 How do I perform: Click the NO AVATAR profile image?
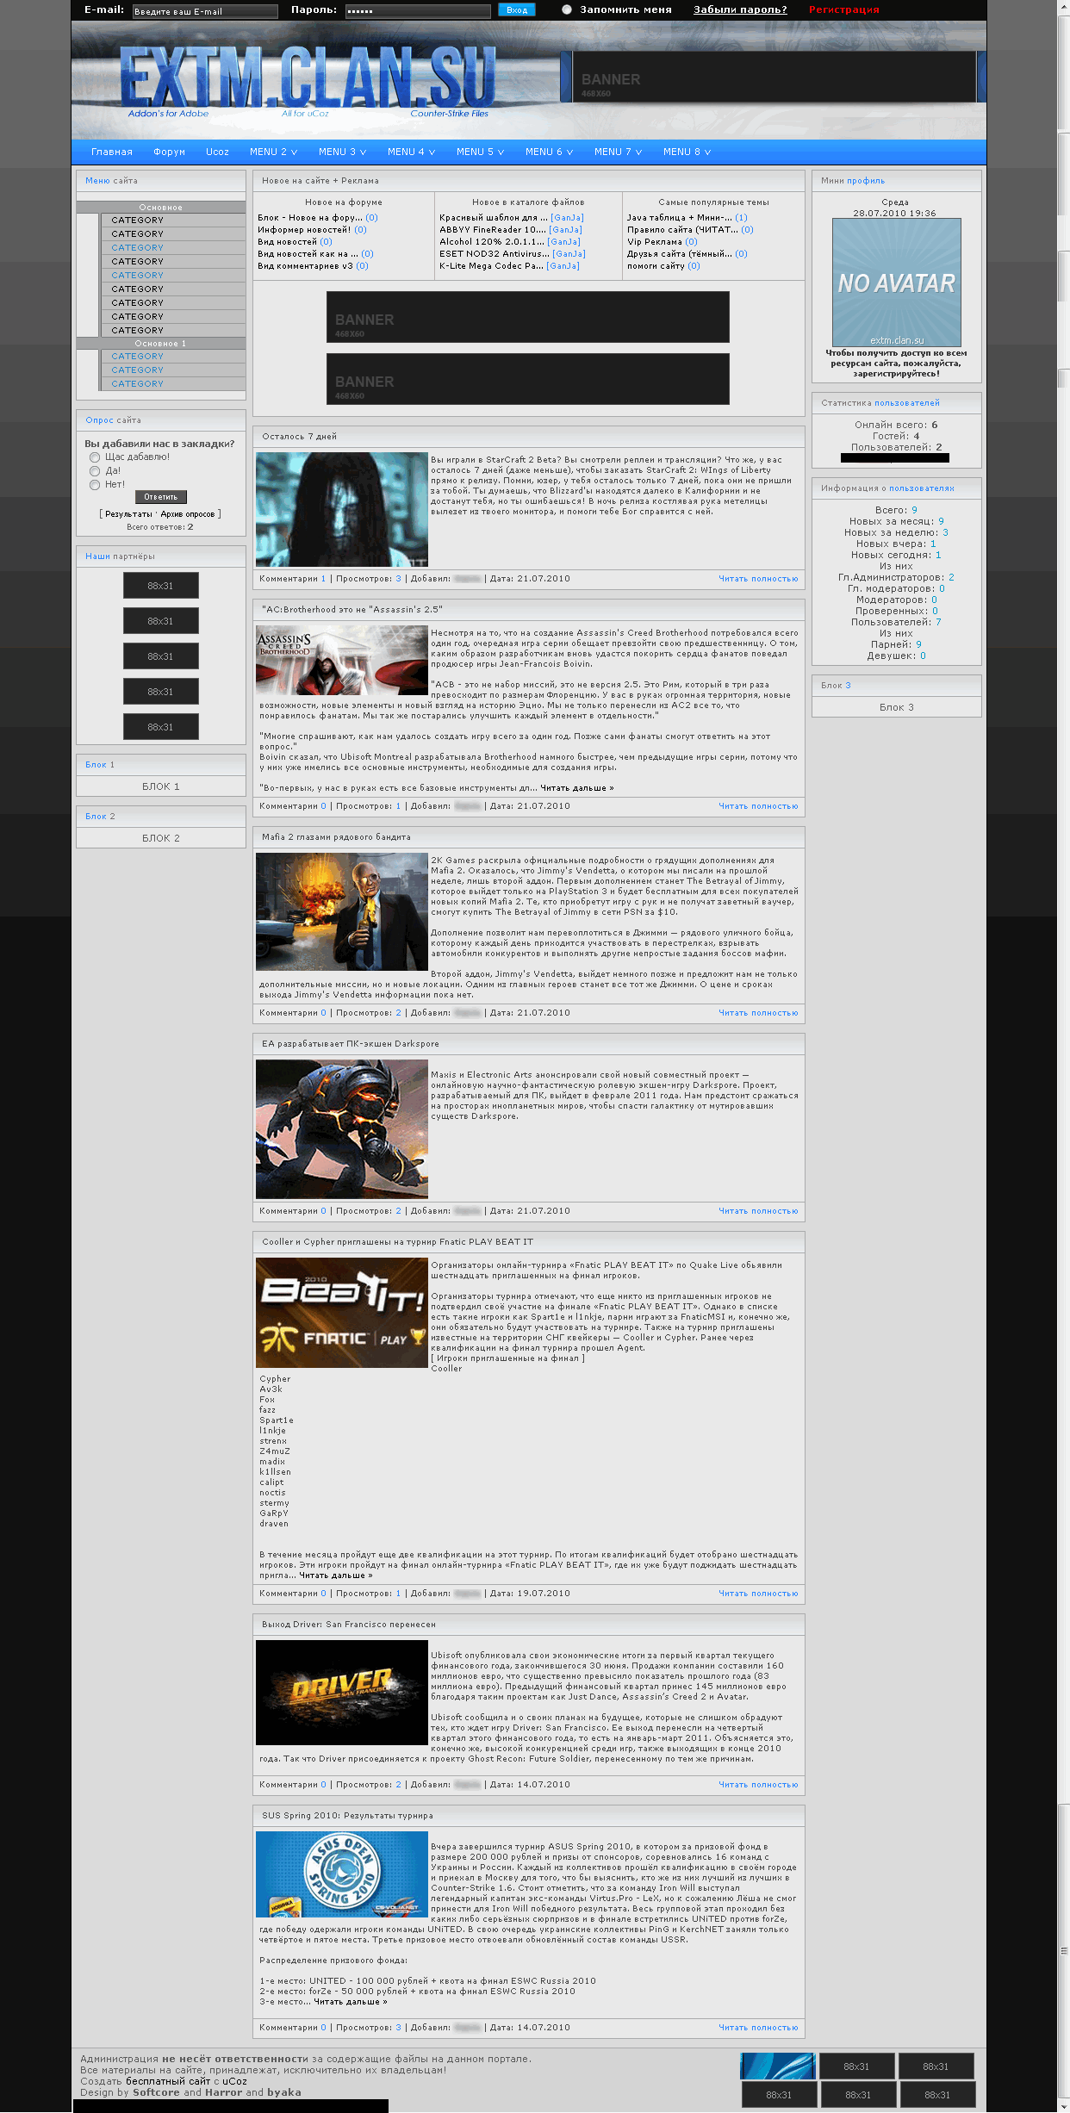(x=896, y=283)
